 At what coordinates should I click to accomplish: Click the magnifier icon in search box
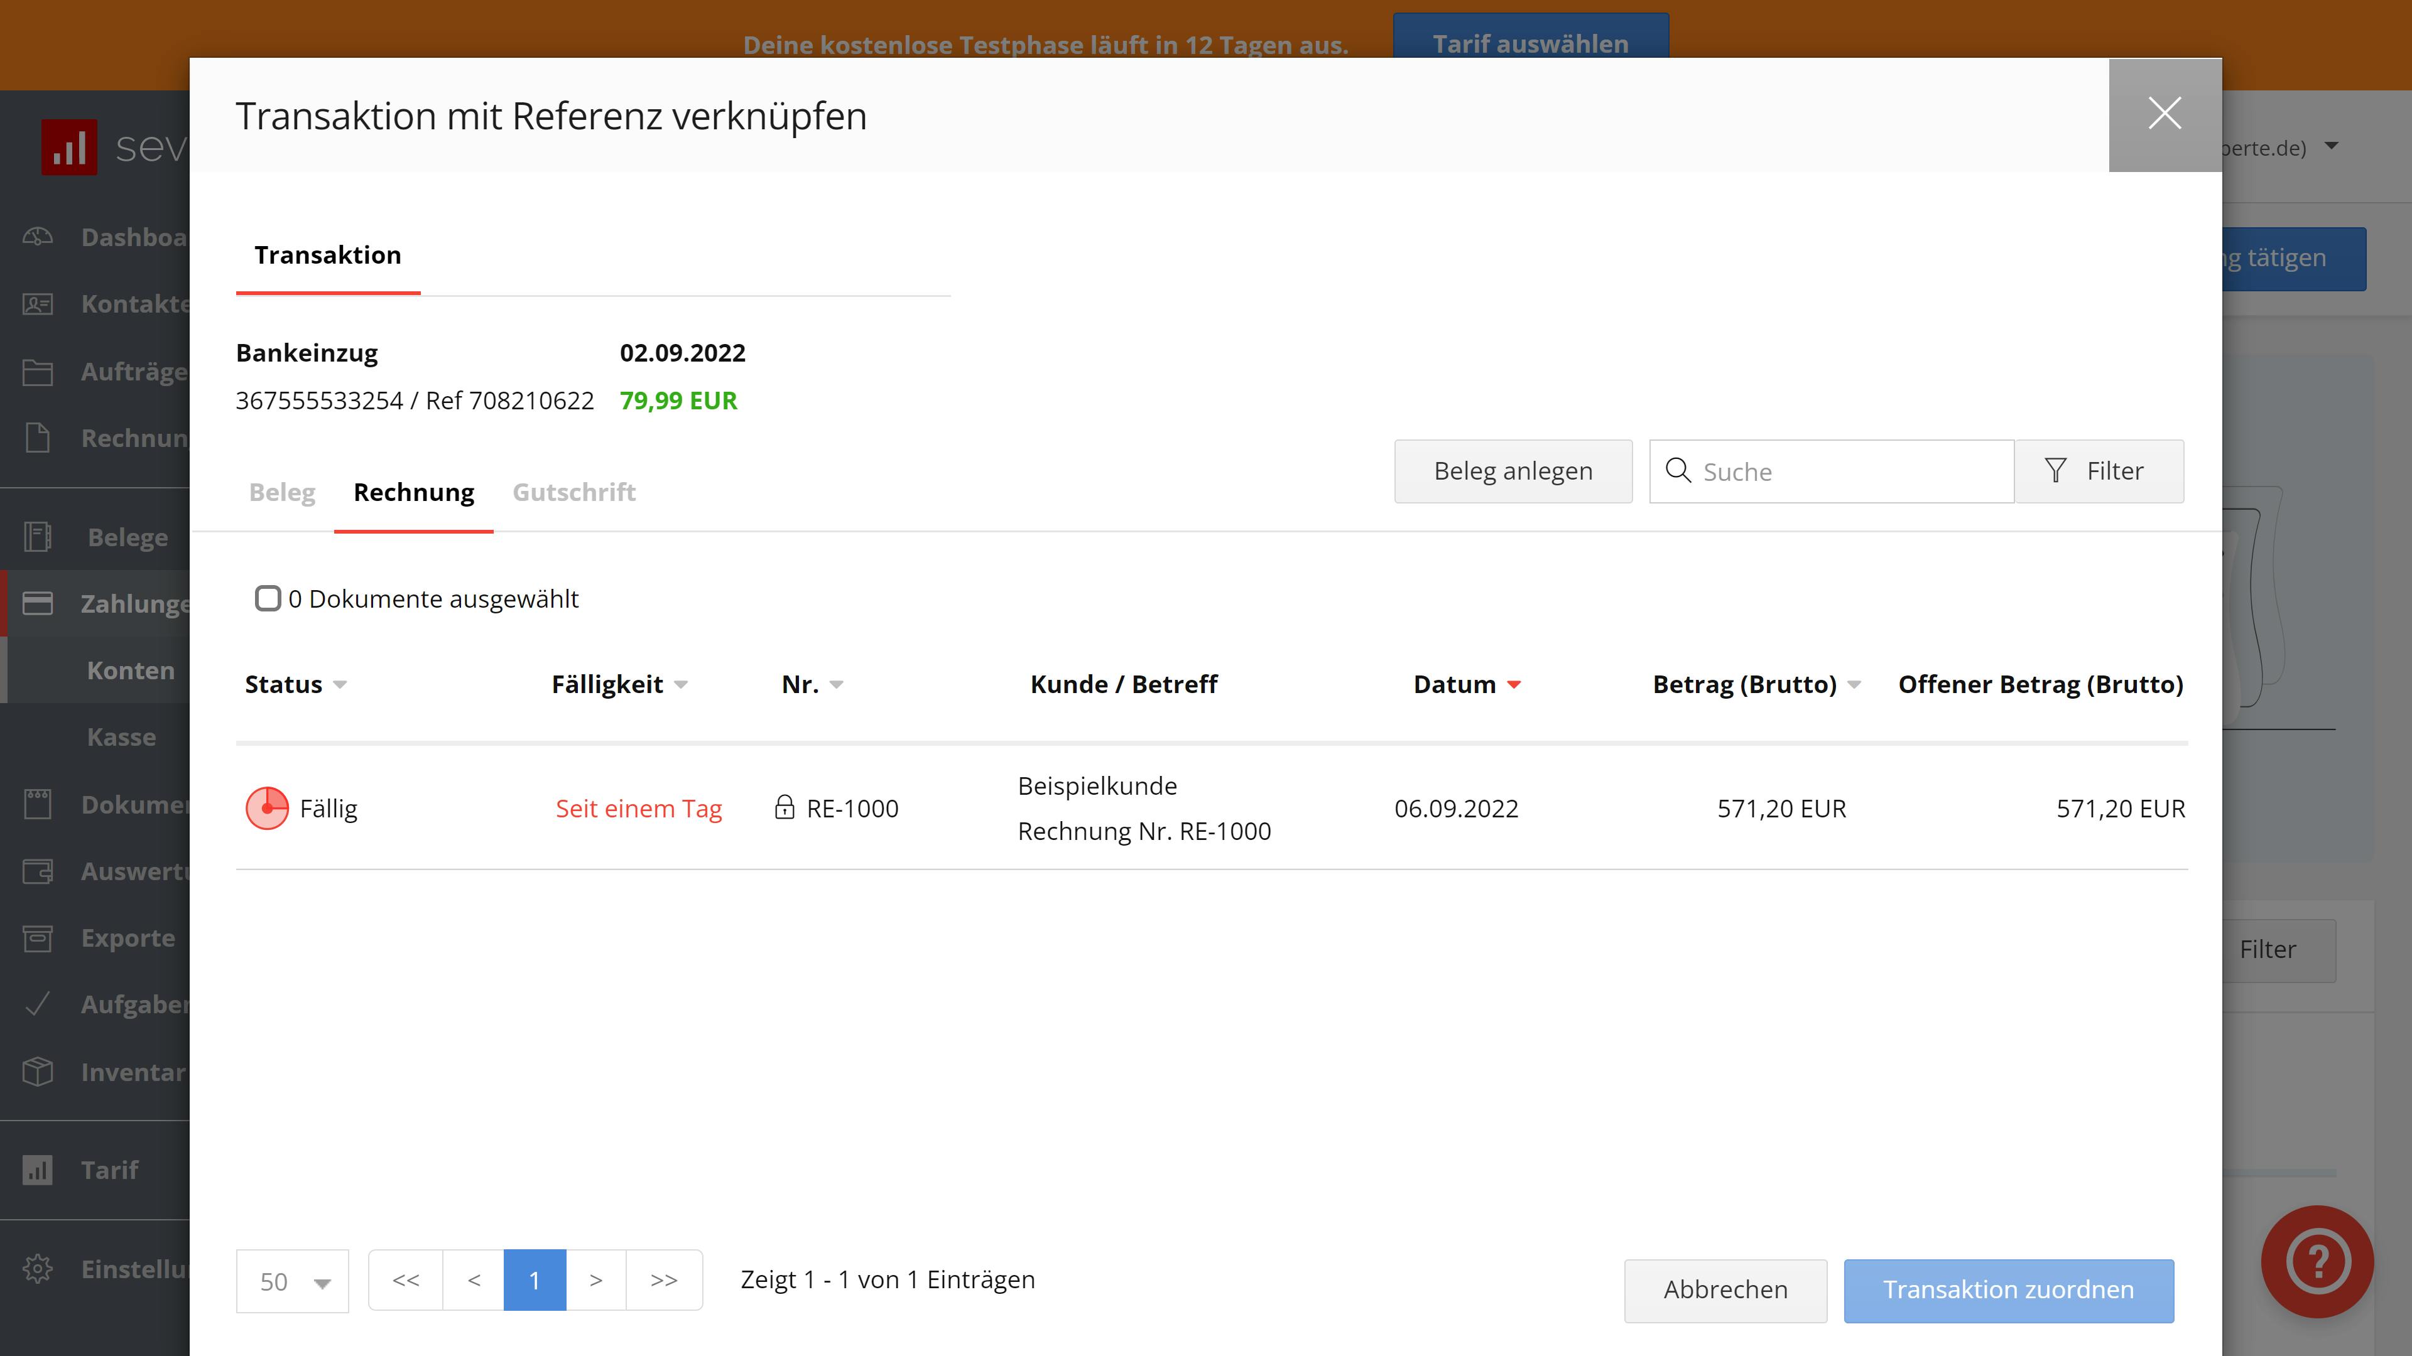pos(1678,470)
